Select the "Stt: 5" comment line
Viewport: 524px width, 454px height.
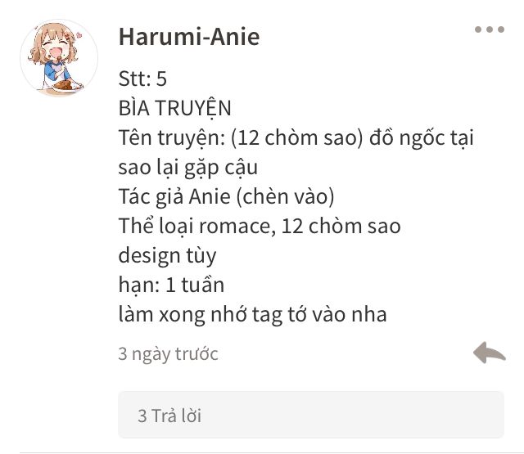tap(142, 79)
